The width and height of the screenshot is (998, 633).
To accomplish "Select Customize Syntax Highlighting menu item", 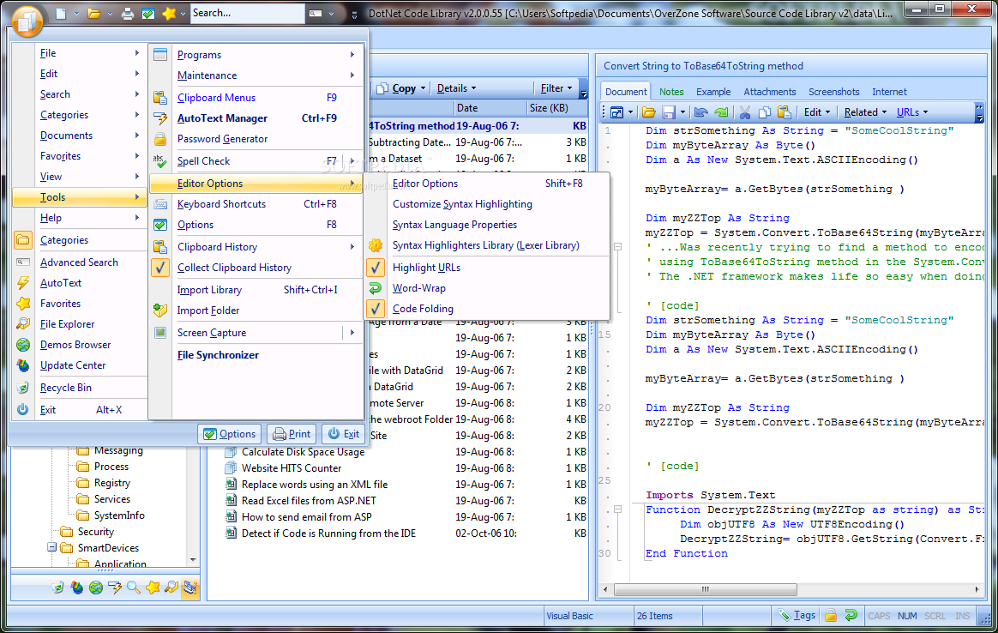I will click(462, 204).
